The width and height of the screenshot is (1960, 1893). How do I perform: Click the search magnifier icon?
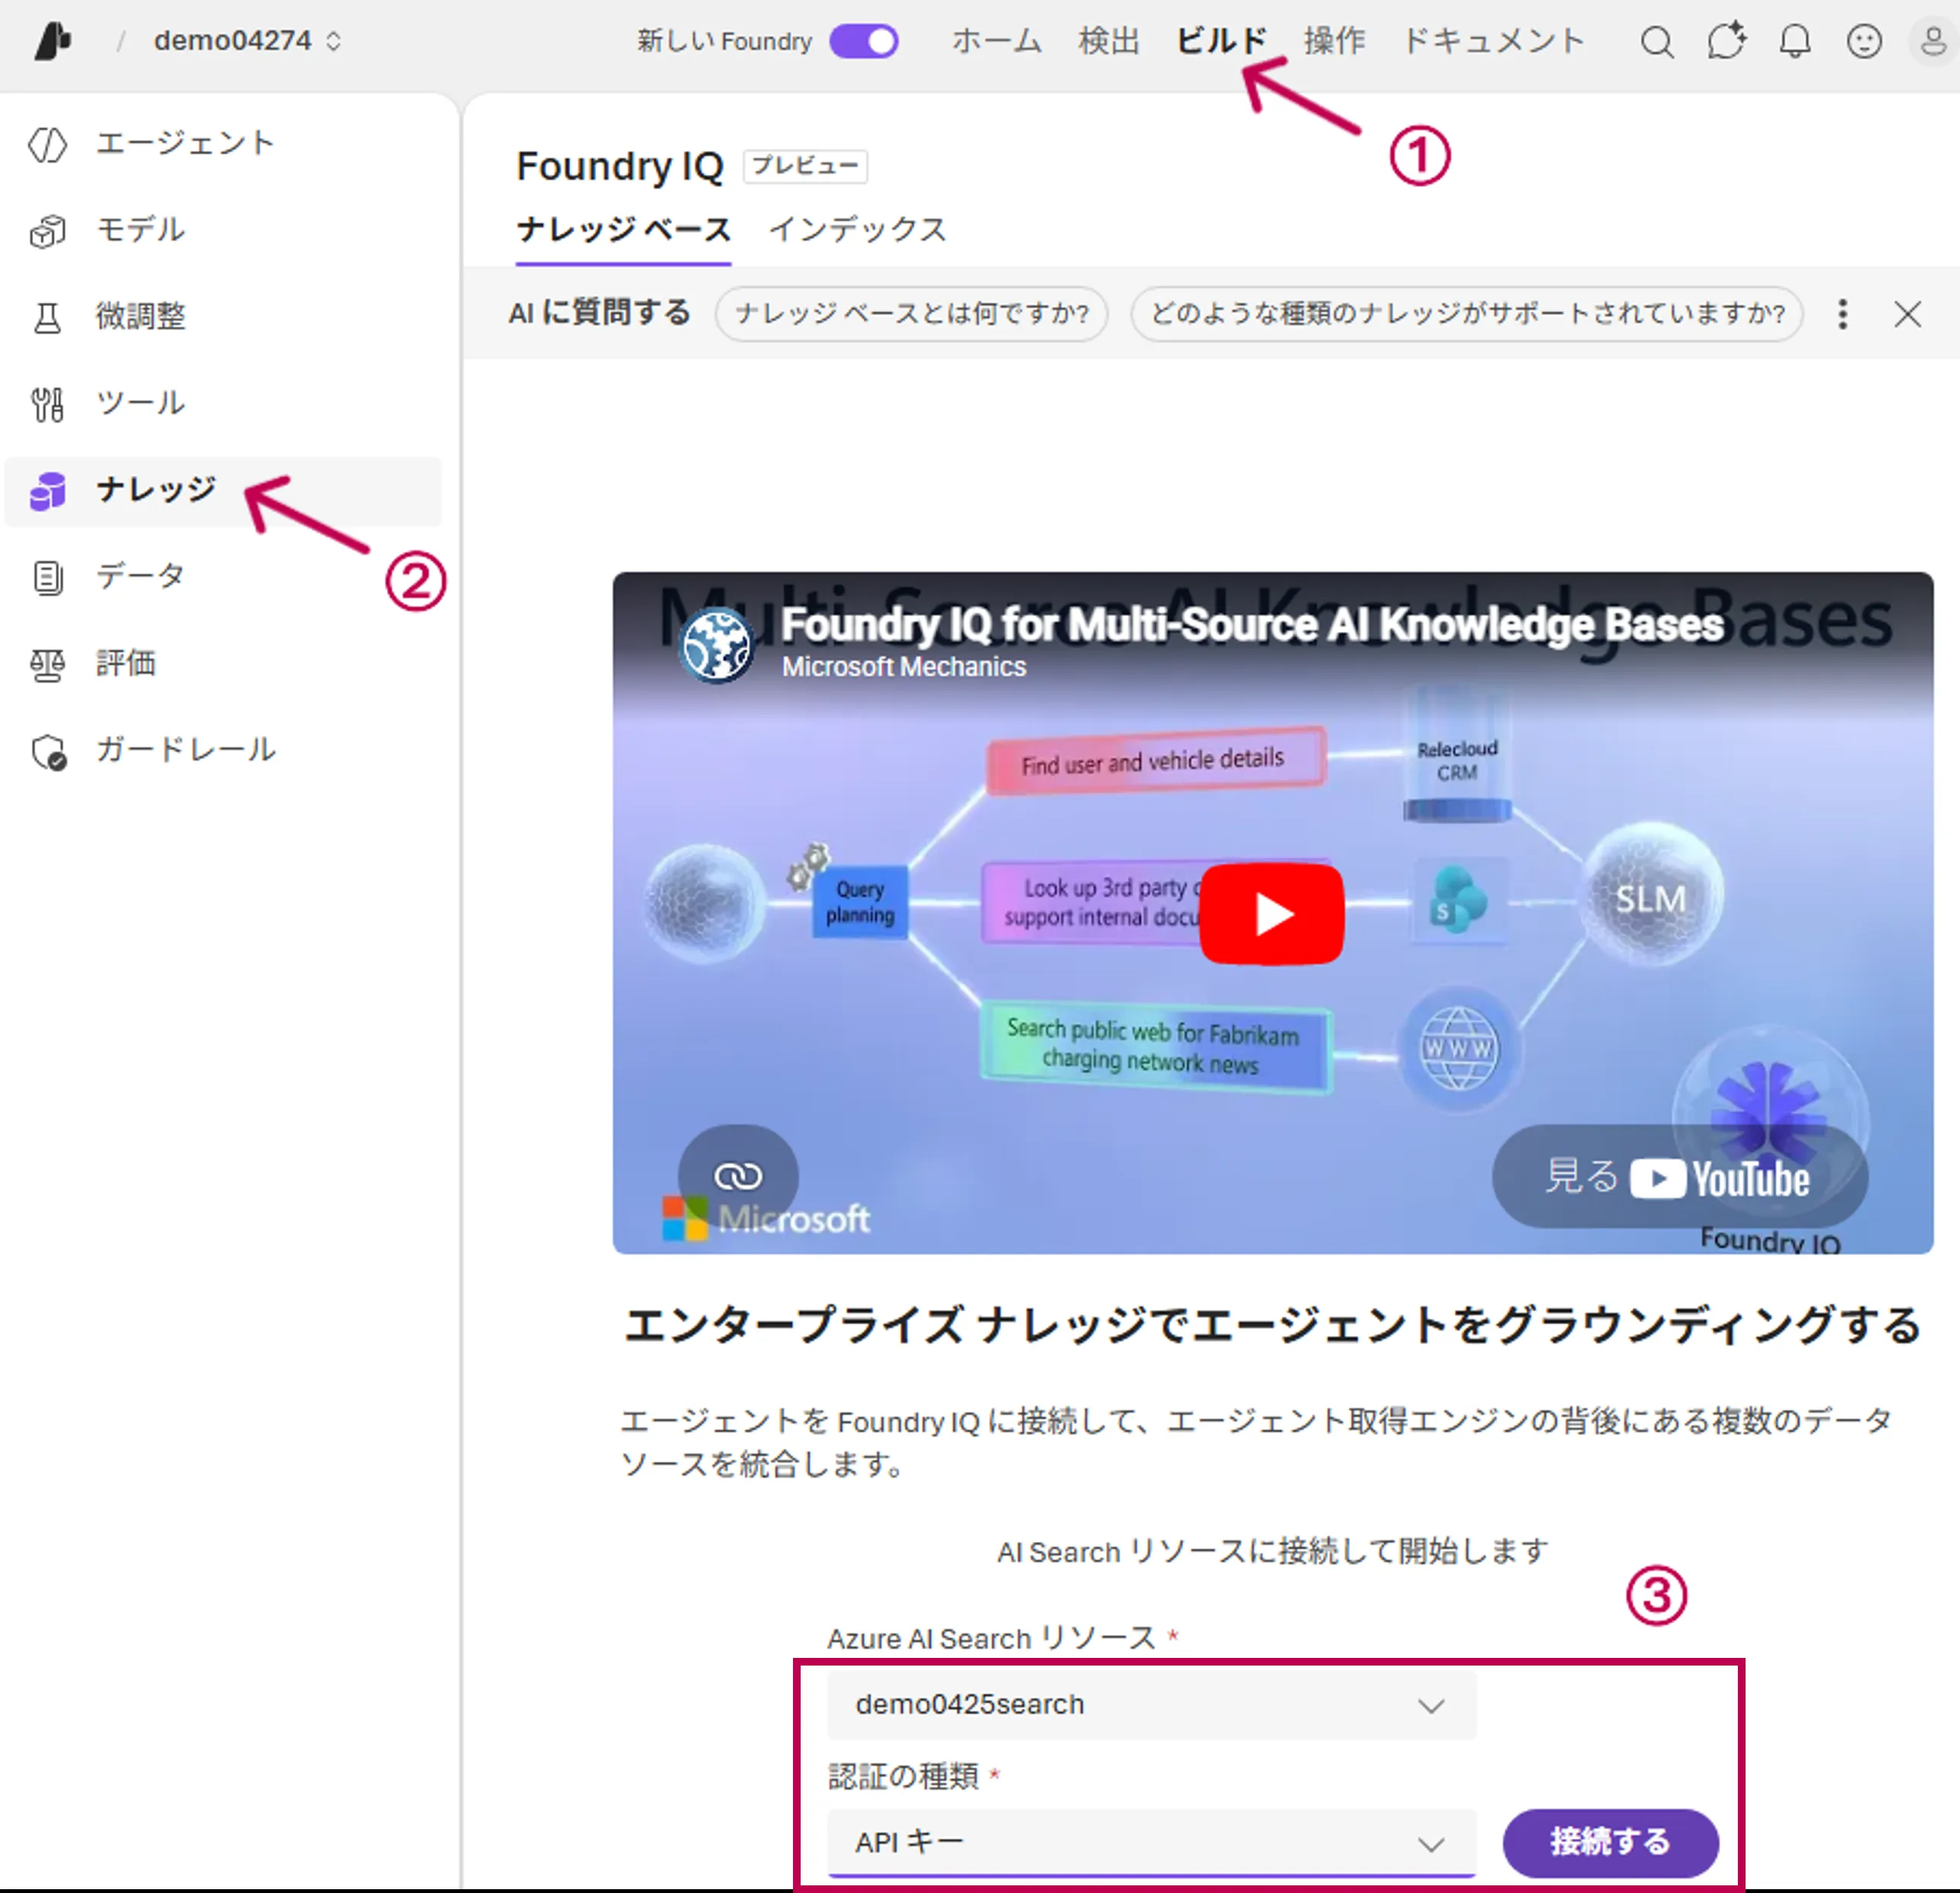tap(1657, 42)
